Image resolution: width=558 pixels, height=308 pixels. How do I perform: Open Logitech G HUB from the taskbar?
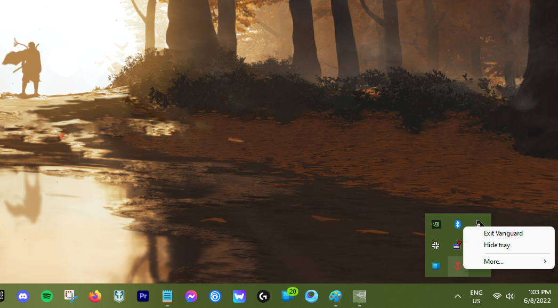click(263, 296)
